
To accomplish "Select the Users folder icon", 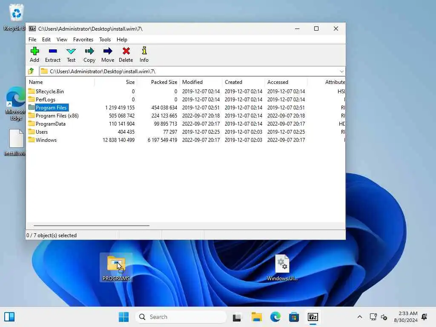I will pyautogui.click(x=32, y=132).
